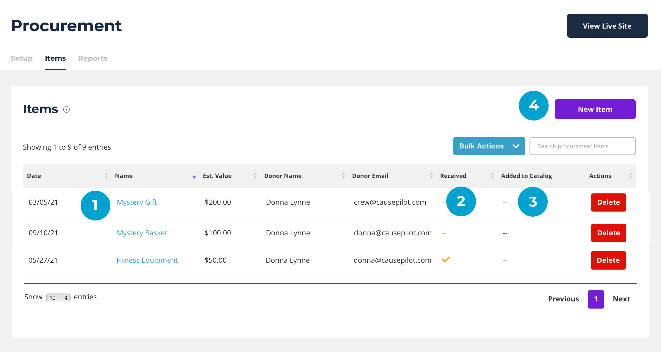Sort by Donor Name column arrows
This screenshot has height=352, width=661.
343,176
